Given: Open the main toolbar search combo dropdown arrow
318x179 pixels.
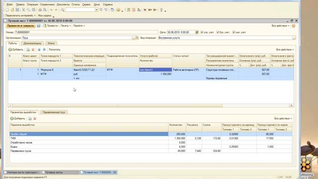Looking at the screenshot, I should pos(96,10).
